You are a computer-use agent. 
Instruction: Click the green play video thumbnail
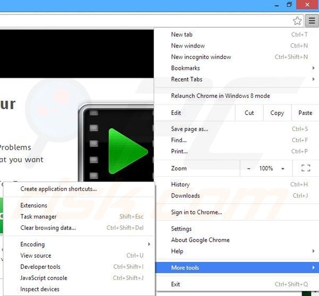(x=117, y=143)
